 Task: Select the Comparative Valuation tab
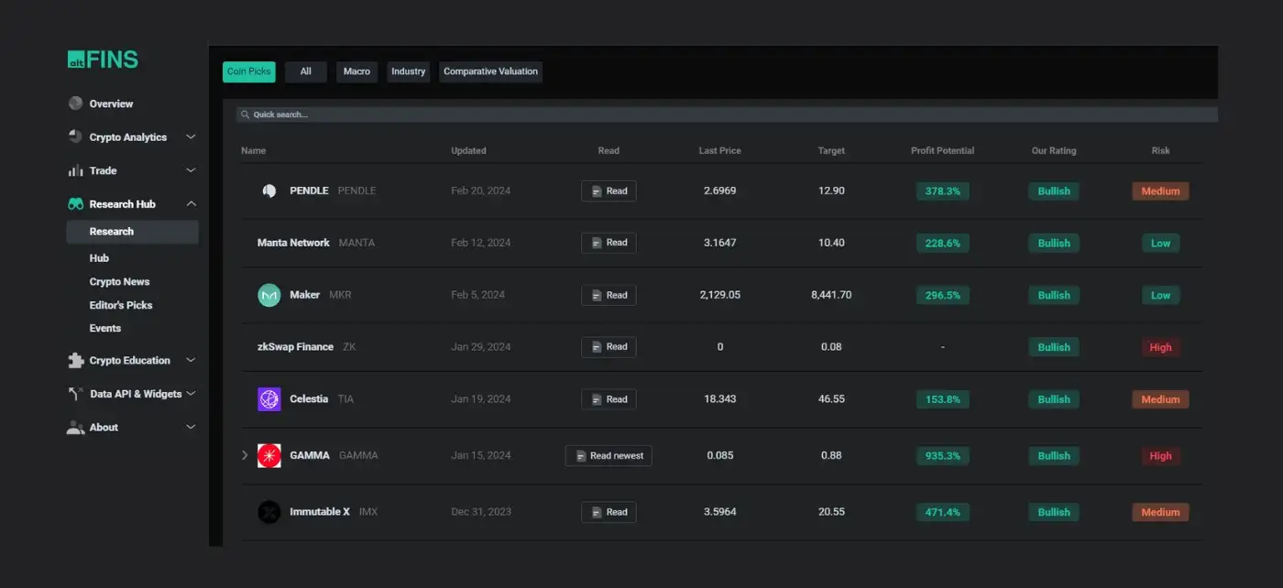[x=490, y=71]
